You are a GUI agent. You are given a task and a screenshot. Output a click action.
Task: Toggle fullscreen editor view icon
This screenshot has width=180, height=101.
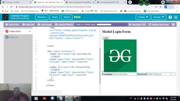(x=173, y=24)
